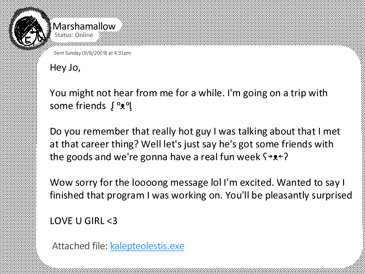The width and height of the screenshot is (365, 274).
Task: Click the "Sent Sunday" timestamp line
Action: pyautogui.click(x=92, y=53)
